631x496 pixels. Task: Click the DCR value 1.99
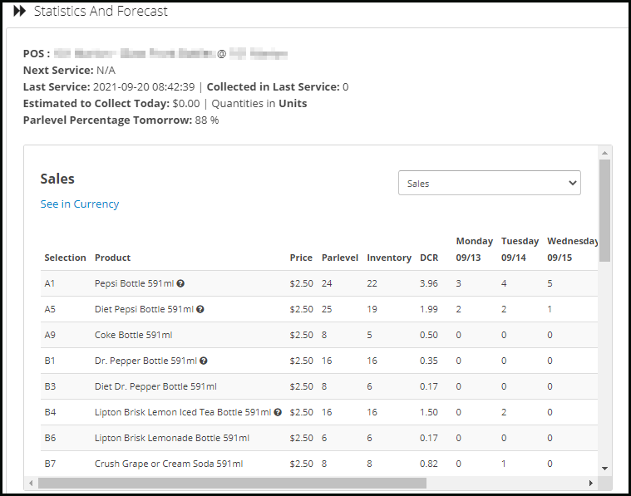tap(429, 309)
